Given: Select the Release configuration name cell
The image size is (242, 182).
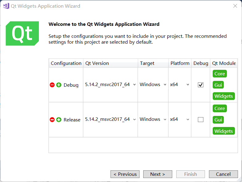Looking at the screenshot, I should click(x=72, y=120).
